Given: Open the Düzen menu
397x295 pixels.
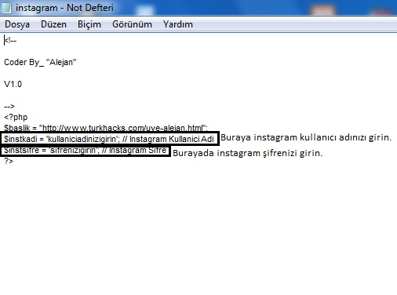Looking at the screenshot, I should coord(53,24).
